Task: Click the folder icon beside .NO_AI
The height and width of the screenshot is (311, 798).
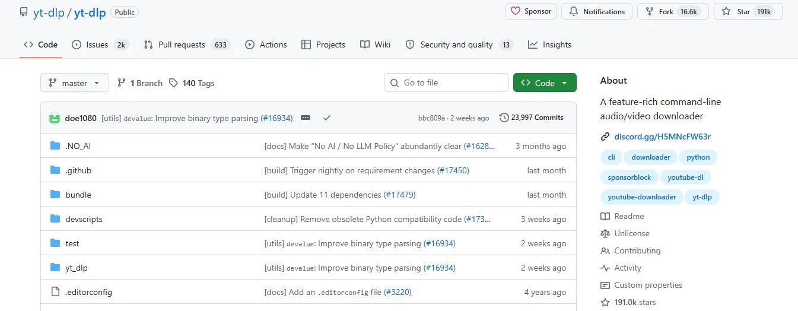Action: click(55, 146)
